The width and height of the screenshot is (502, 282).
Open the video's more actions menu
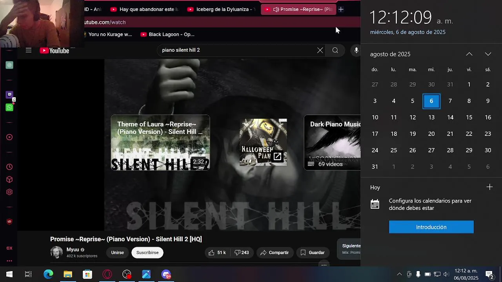coord(324,265)
